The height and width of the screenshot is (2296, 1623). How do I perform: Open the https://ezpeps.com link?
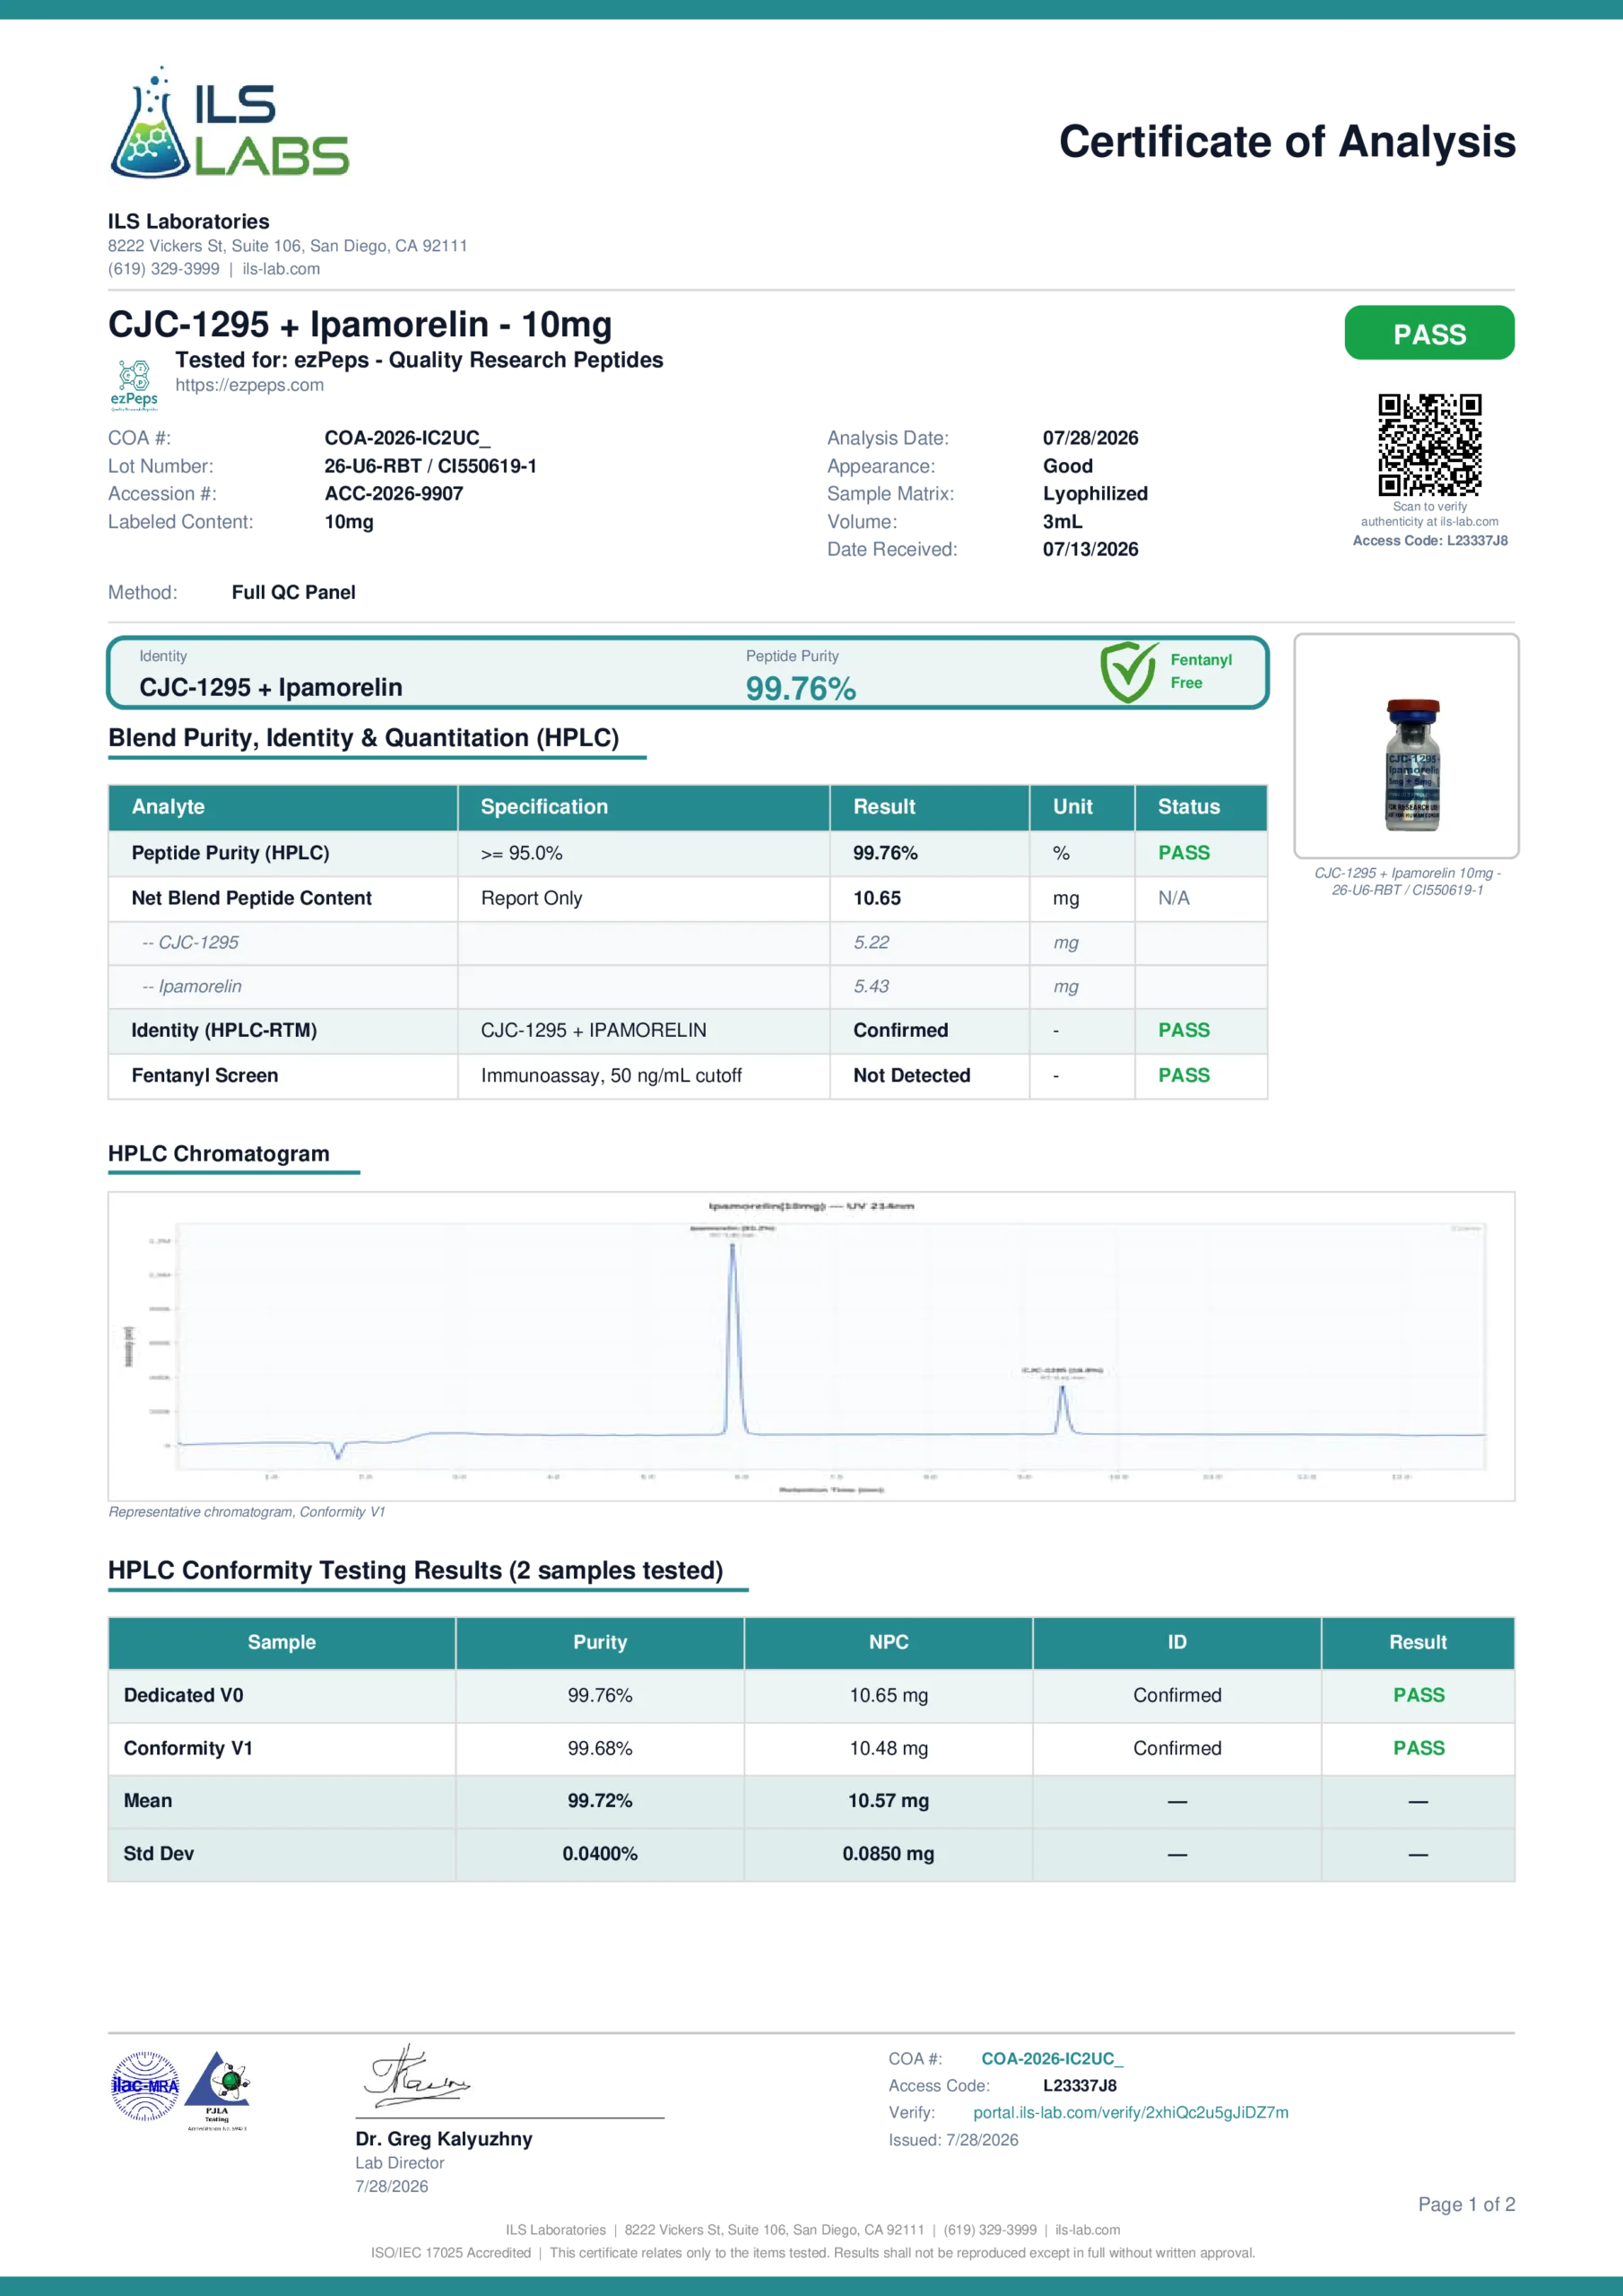[x=249, y=385]
